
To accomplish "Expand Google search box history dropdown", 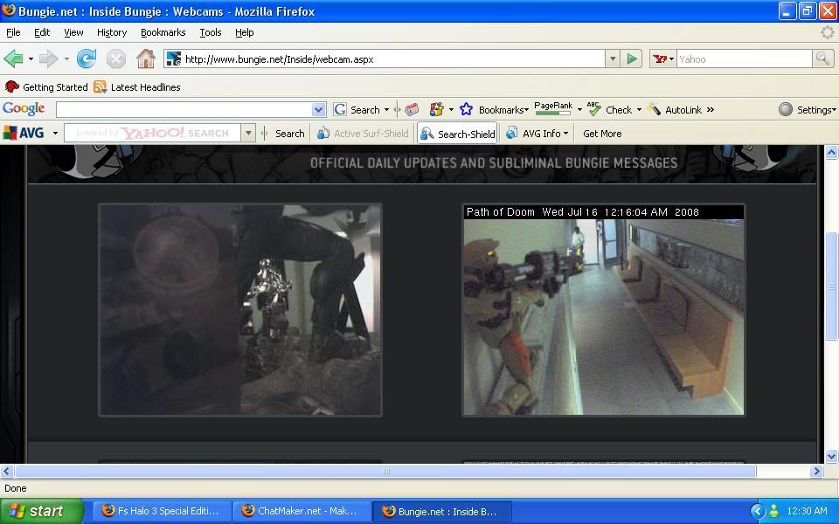I will pos(318,110).
